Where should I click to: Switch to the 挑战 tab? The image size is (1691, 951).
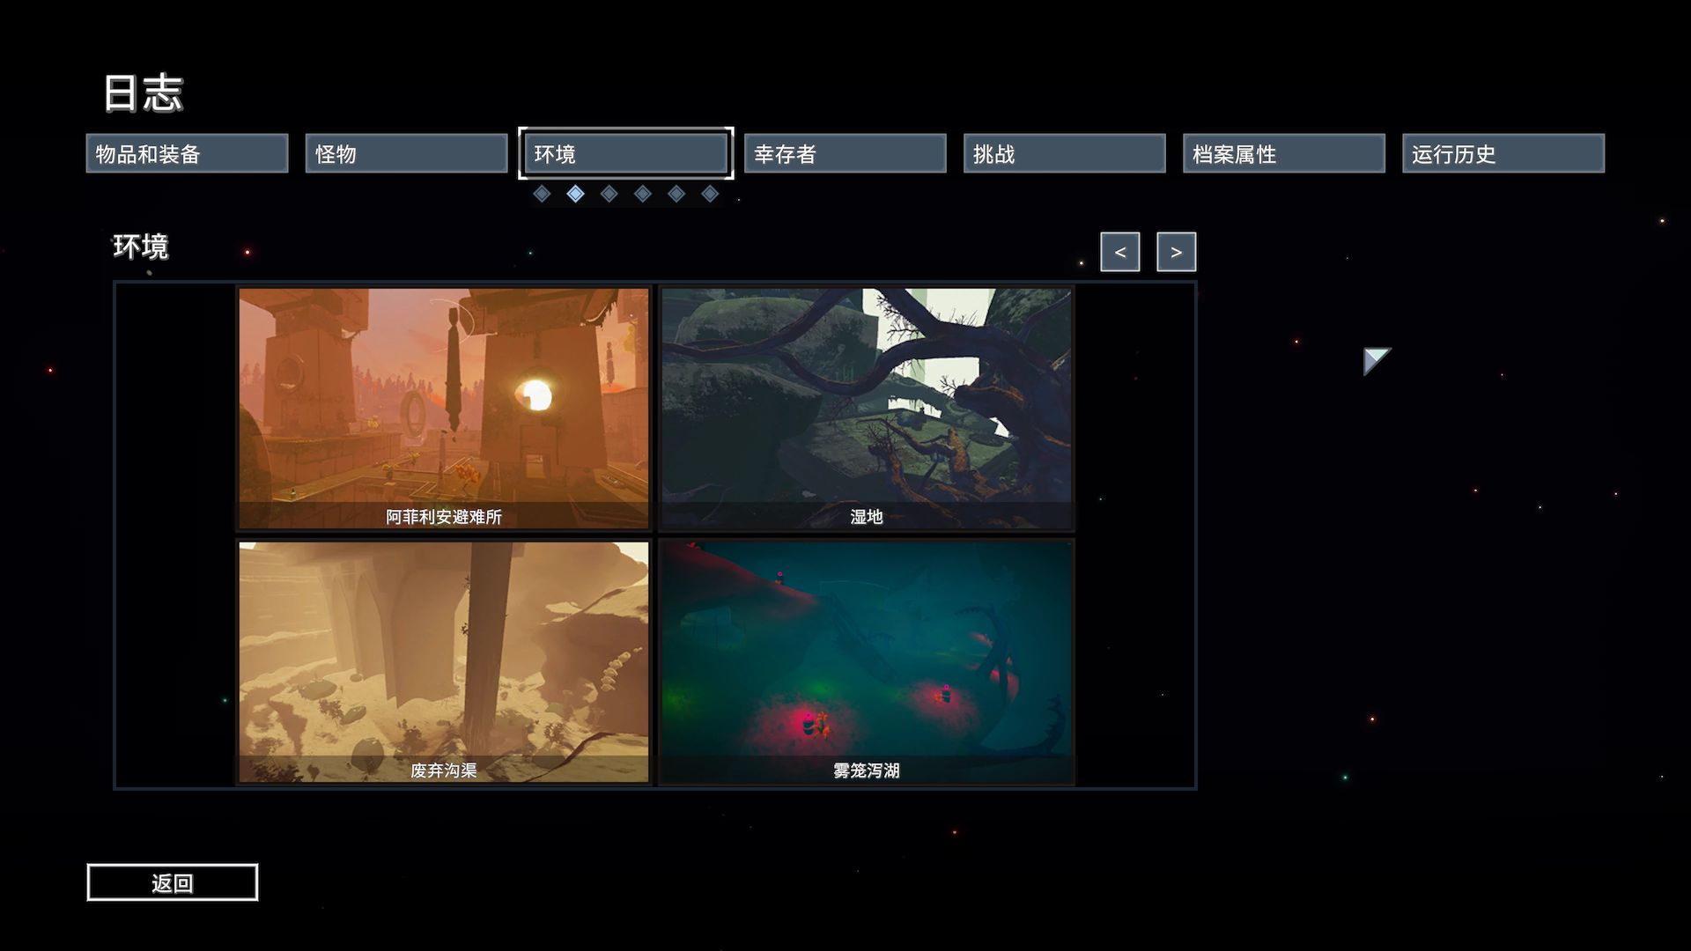pyautogui.click(x=1064, y=154)
